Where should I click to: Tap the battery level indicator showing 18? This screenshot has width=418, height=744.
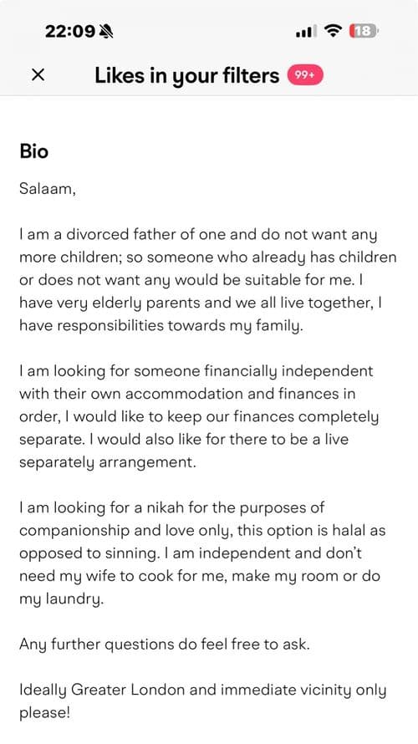(x=364, y=31)
